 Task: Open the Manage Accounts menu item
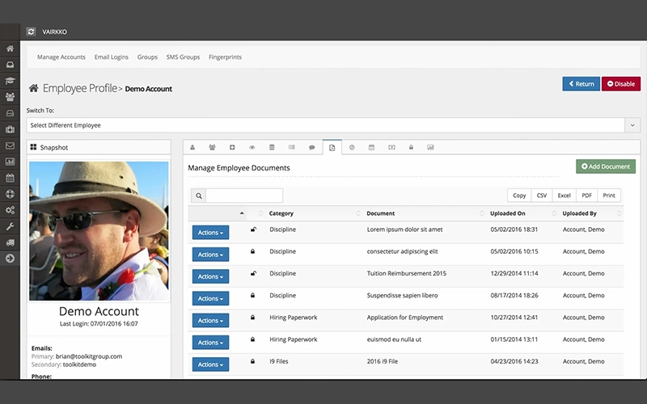click(x=61, y=57)
